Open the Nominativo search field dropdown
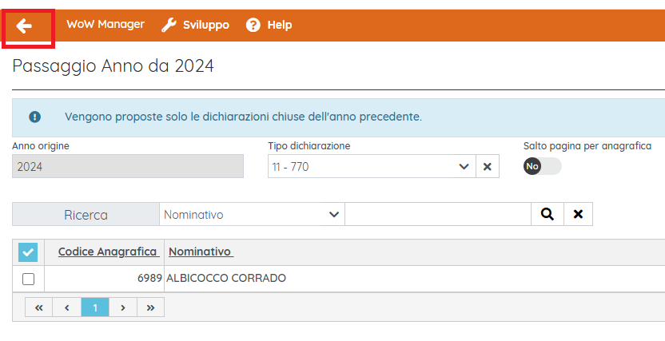This screenshot has height=341, width=665. click(x=252, y=214)
